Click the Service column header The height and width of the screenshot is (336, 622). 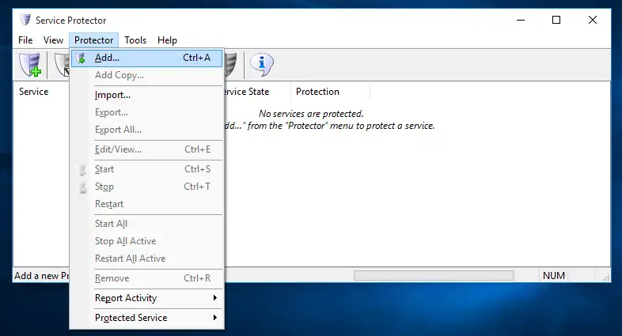41,92
